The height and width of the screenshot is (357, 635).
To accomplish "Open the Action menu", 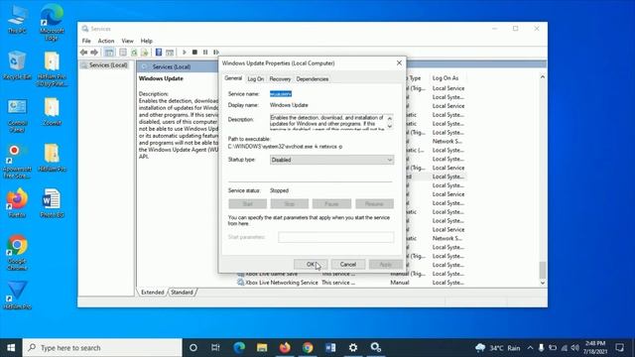I will coord(106,41).
